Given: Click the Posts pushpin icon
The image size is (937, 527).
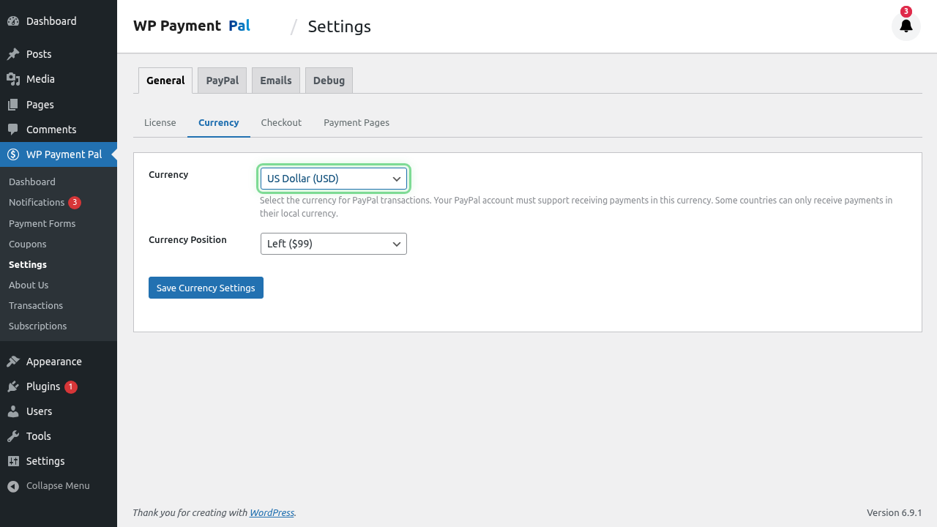Looking at the screenshot, I should point(13,54).
